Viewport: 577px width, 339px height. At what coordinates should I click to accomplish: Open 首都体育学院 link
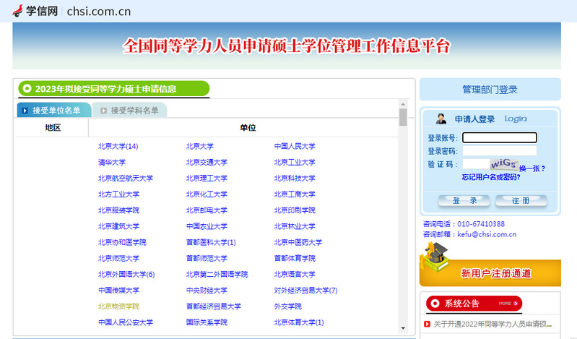point(295,258)
